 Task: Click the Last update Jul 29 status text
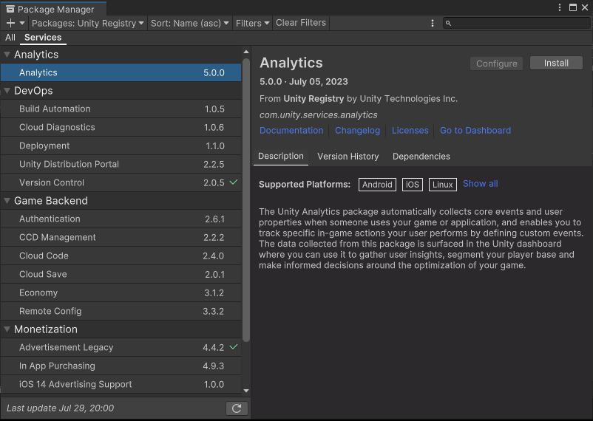(60, 408)
